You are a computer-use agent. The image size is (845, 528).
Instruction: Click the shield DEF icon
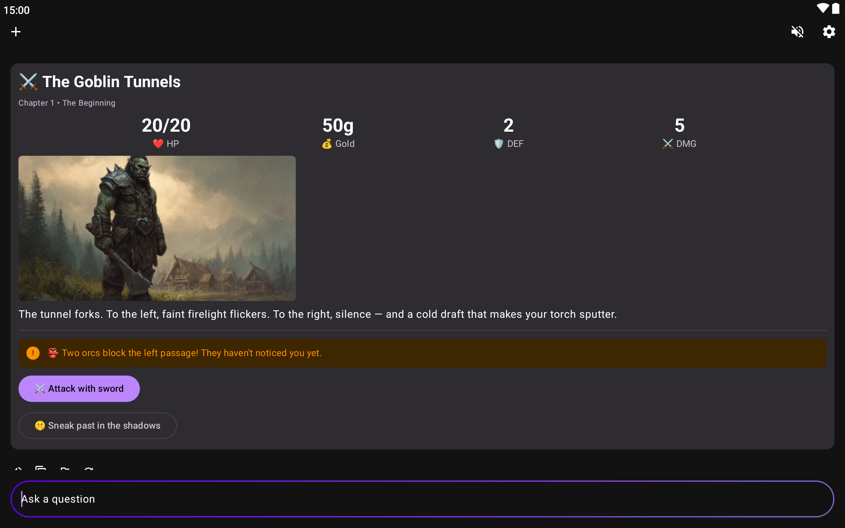point(499,144)
